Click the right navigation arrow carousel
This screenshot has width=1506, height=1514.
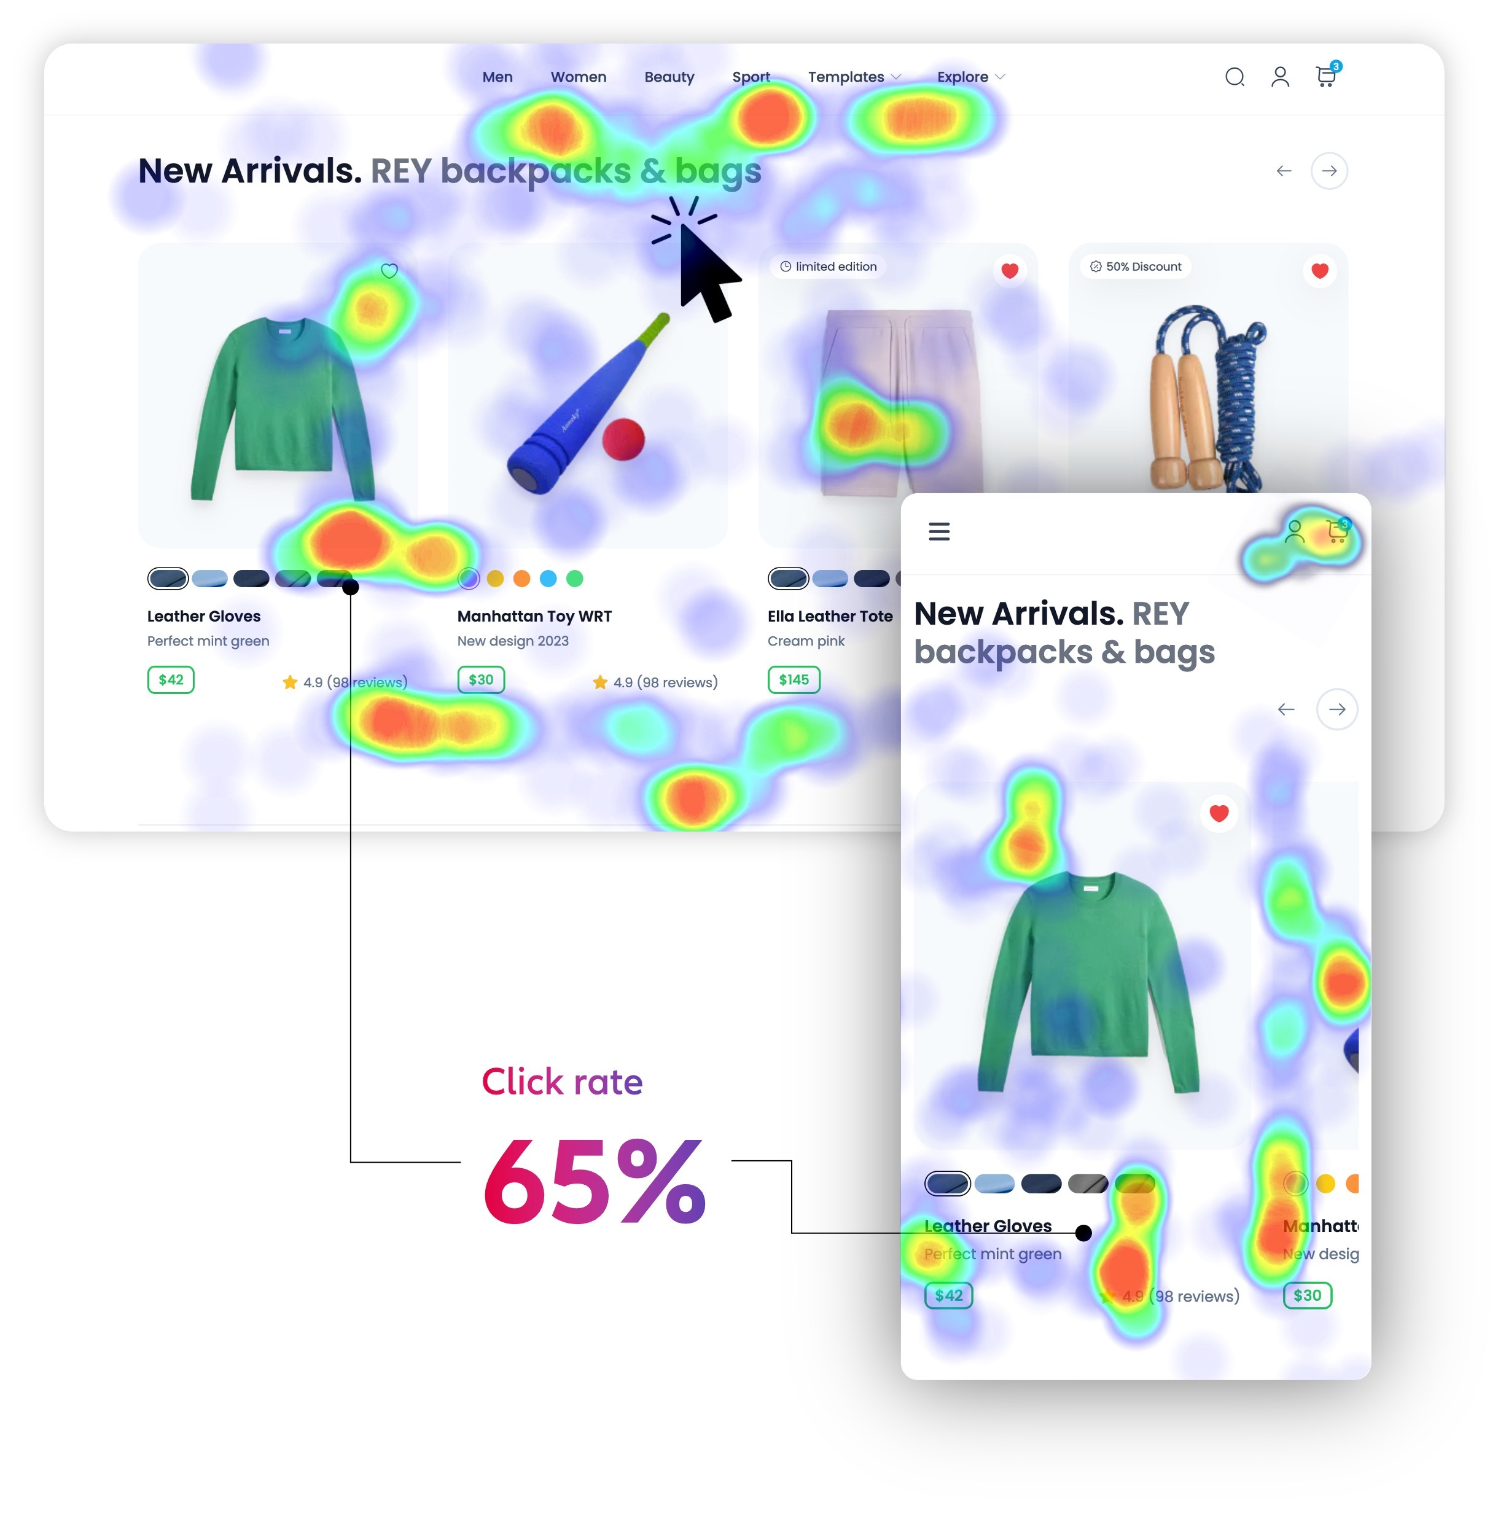pos(1330,170)
